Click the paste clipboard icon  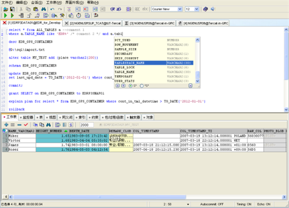[x=36, y=9]
